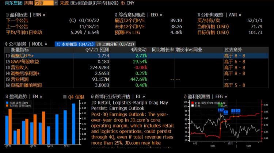Click the 同比增长率 column header
The height and width of the screenshot is (153, 274).
tap(163, 50)
